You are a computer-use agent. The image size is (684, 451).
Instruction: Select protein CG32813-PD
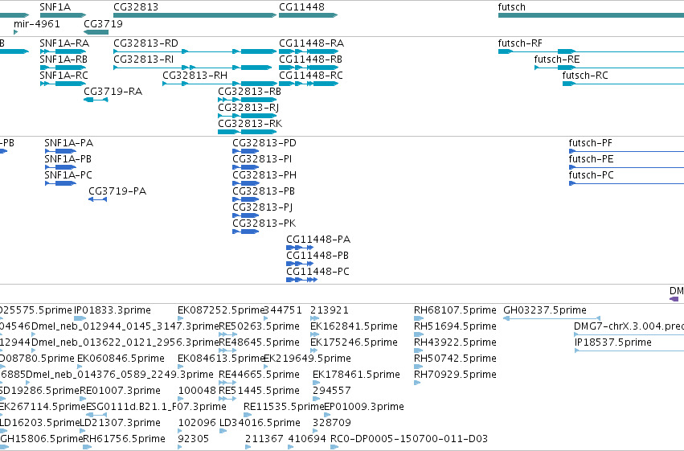pos(246,151)
